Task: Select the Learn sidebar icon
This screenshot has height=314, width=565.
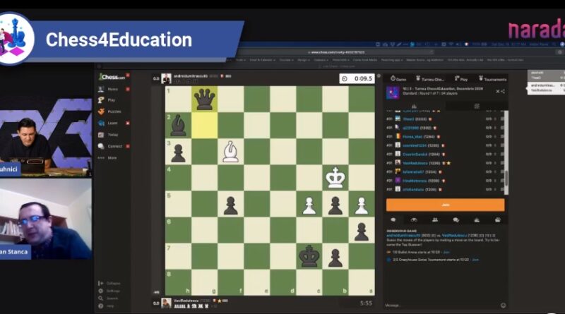Action: click(112, 123)
